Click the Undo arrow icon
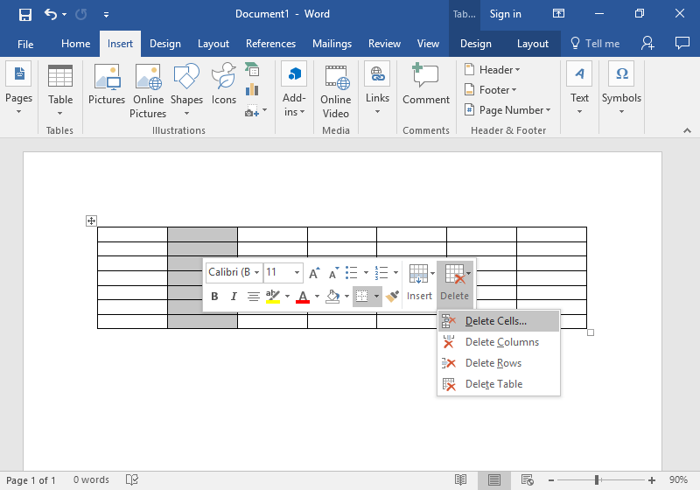Screen dimensions: 700x490 click(x=51, y=14)
